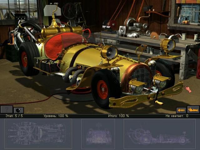Click the yellow crank handle at front
The height and width of the screenshot is (150, 200).
click(x=159, y=102)
